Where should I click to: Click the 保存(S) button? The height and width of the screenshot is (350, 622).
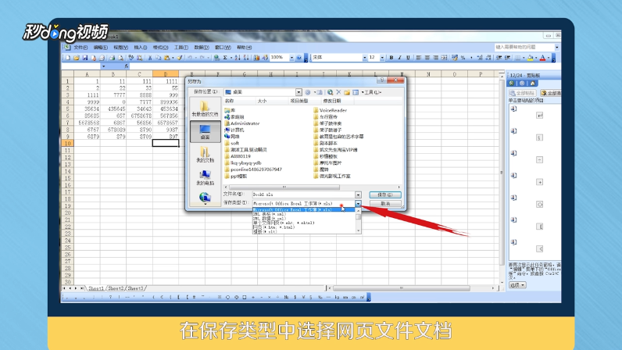click(384, 195)
